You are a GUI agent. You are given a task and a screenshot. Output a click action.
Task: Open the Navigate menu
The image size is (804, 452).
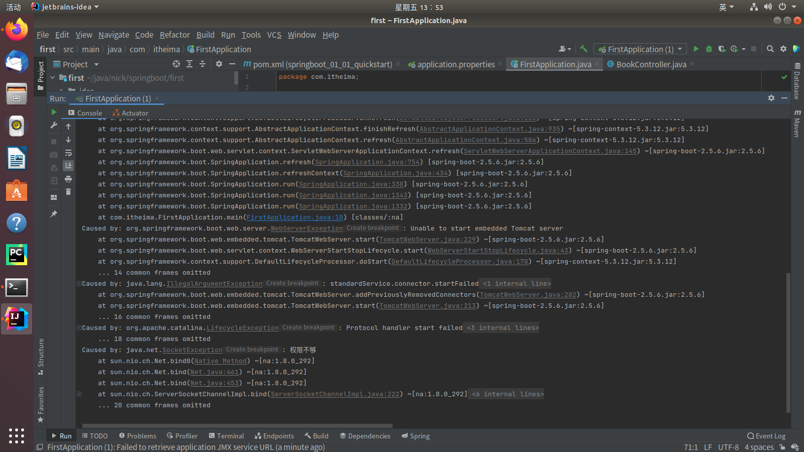click(114, 35)
